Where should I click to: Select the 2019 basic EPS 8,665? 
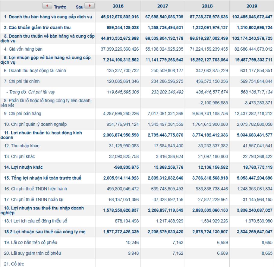[267, 243]
